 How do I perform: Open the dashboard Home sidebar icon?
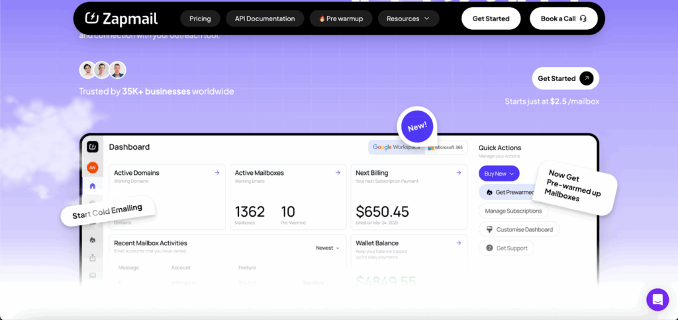coord(93,186)
